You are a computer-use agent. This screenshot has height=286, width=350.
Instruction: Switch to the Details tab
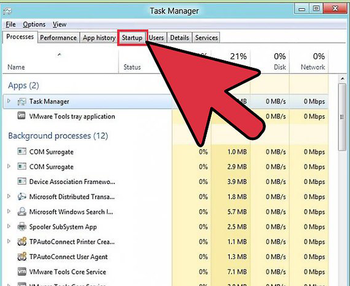click(x=180, y=38)
